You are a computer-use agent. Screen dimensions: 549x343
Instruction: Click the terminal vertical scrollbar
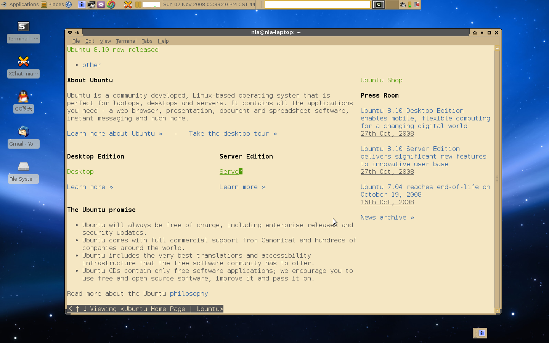(497, 179)
